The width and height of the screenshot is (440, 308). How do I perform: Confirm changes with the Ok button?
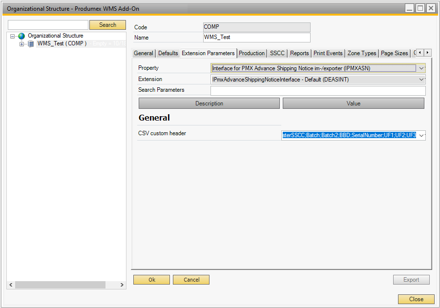coord(151,280)
